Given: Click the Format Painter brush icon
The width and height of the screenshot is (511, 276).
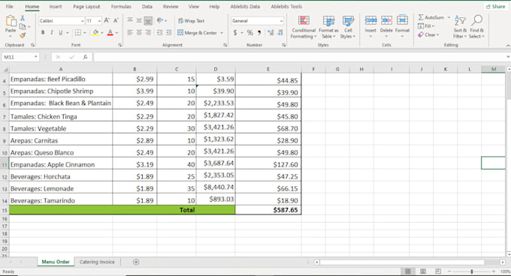Looking at the screenshot, I should pos(23,34).
